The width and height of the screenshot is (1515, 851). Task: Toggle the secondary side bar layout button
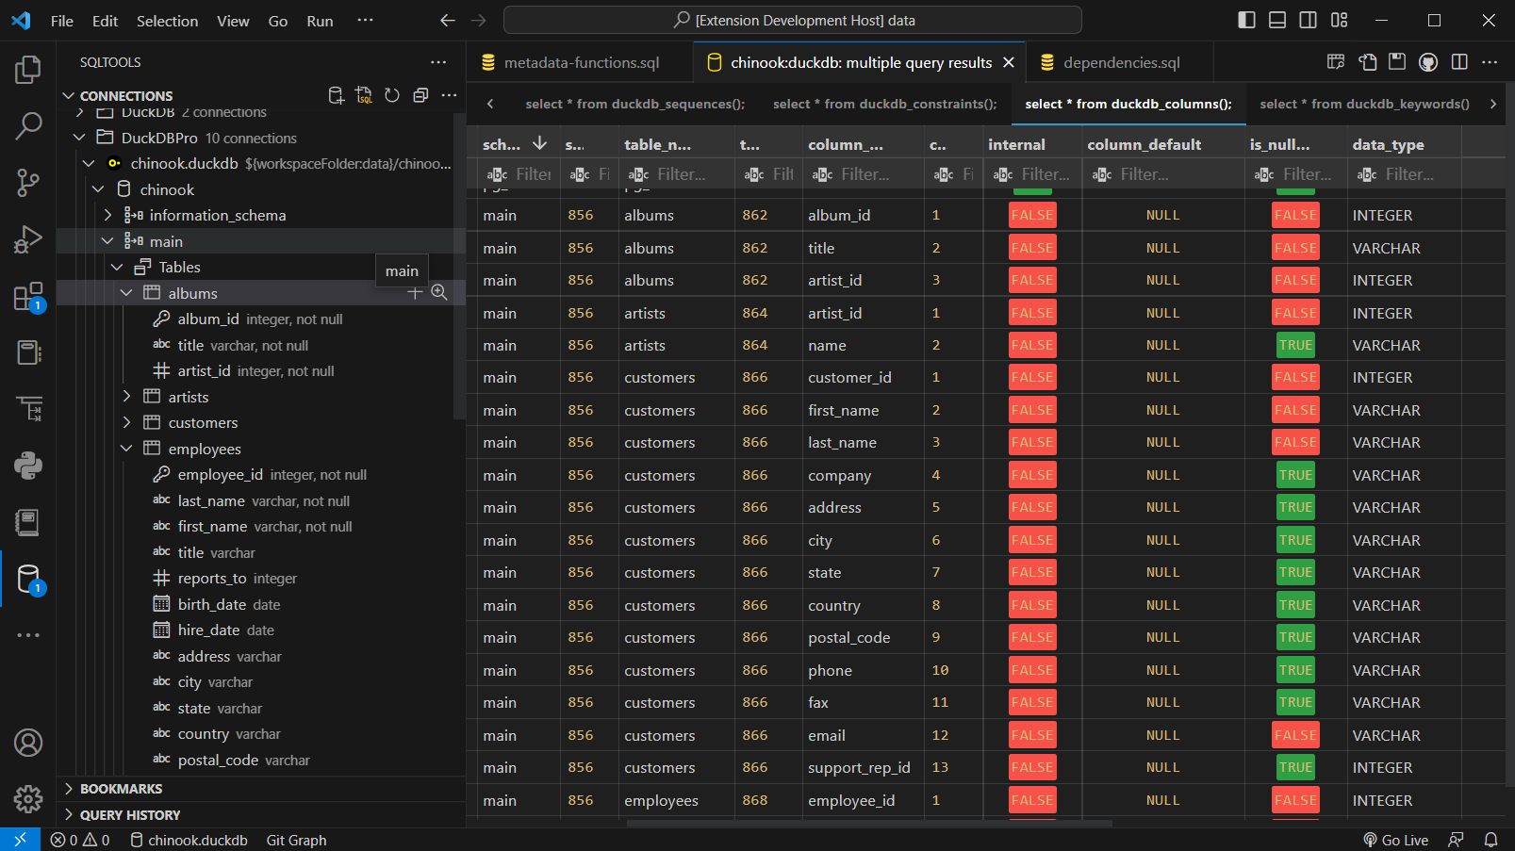click(1309, 20)
